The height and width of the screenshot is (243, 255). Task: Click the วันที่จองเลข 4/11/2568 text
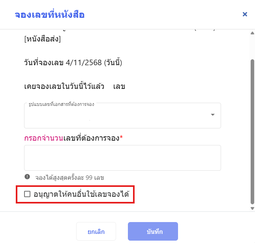click(x=73, y=62)
